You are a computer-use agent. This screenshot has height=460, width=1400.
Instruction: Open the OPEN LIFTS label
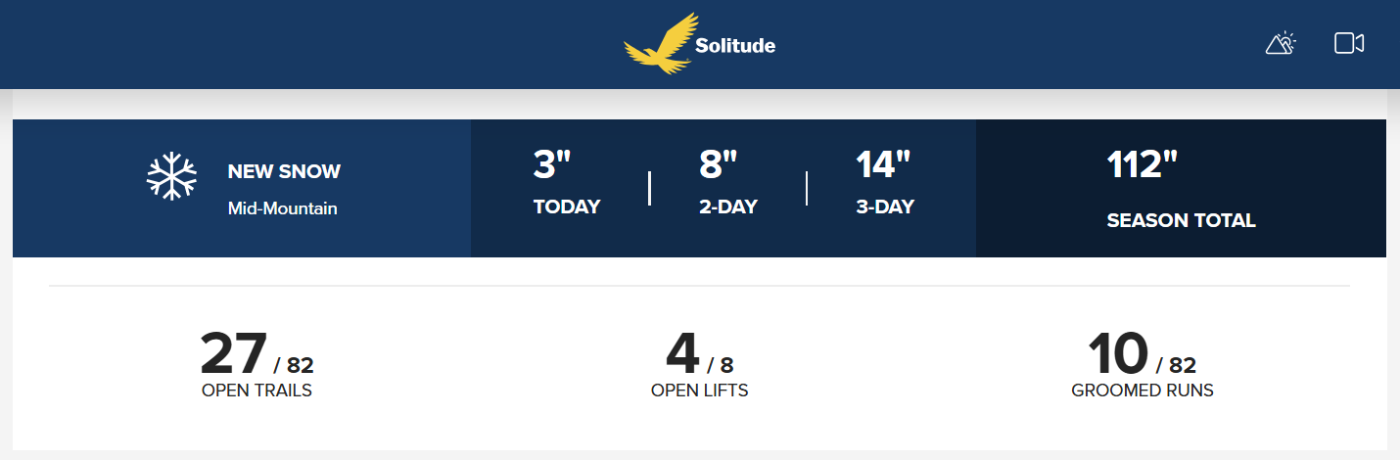pyautogui.click(x=699, y=391)
